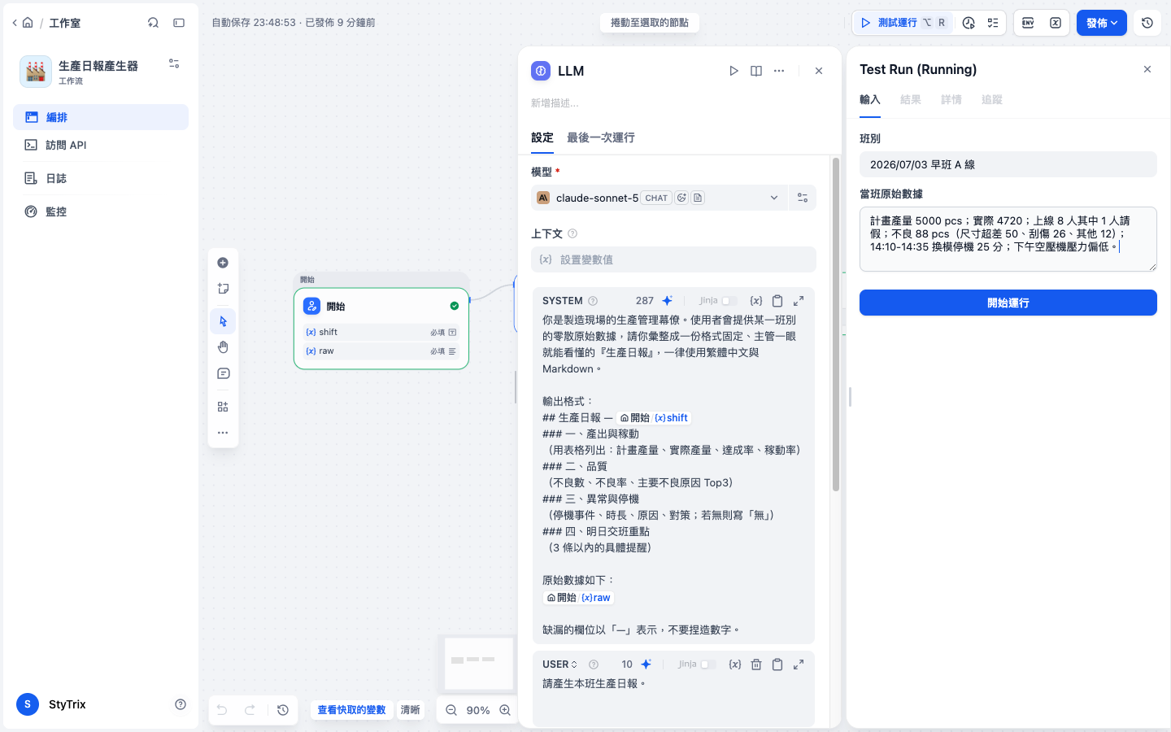Click the LLM panel vertical scrollbar

835,325
